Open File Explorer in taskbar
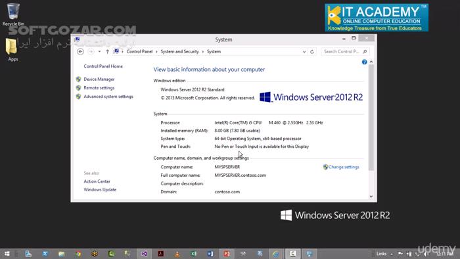 click(61, 254)
